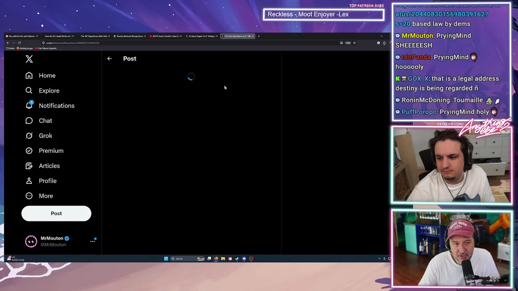Open Explore search icon in sidebar

coord(29,91)
